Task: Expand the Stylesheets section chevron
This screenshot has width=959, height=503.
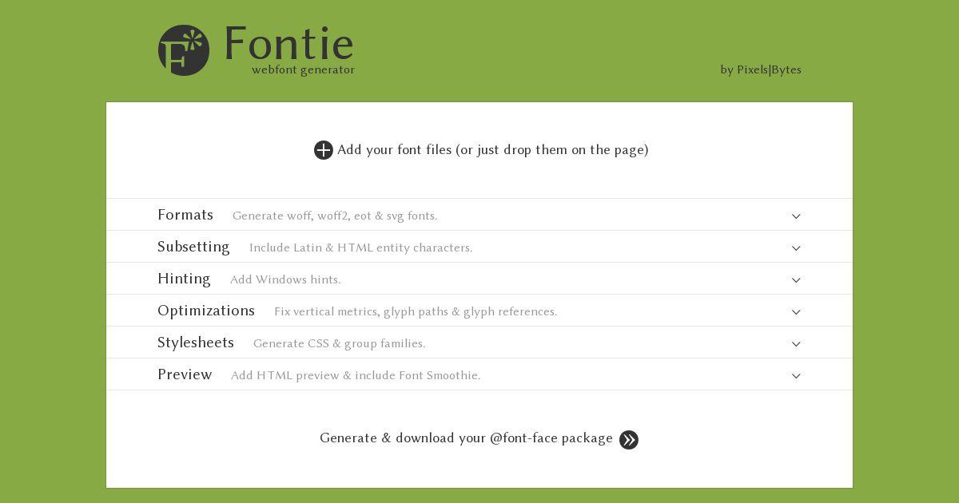Action: (796, 344)
